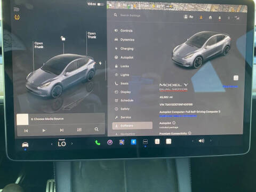Tap the unlock padlock icon above car
The image size is (256, 192).
[x=63, y=38]
